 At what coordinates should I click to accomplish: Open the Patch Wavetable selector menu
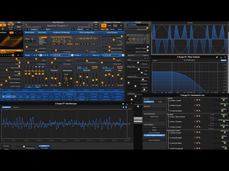click(x=11, y=50)
